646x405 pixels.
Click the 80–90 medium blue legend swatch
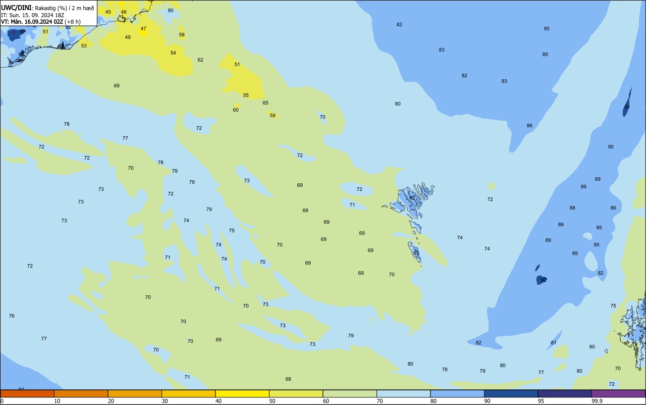click(457, 393)
